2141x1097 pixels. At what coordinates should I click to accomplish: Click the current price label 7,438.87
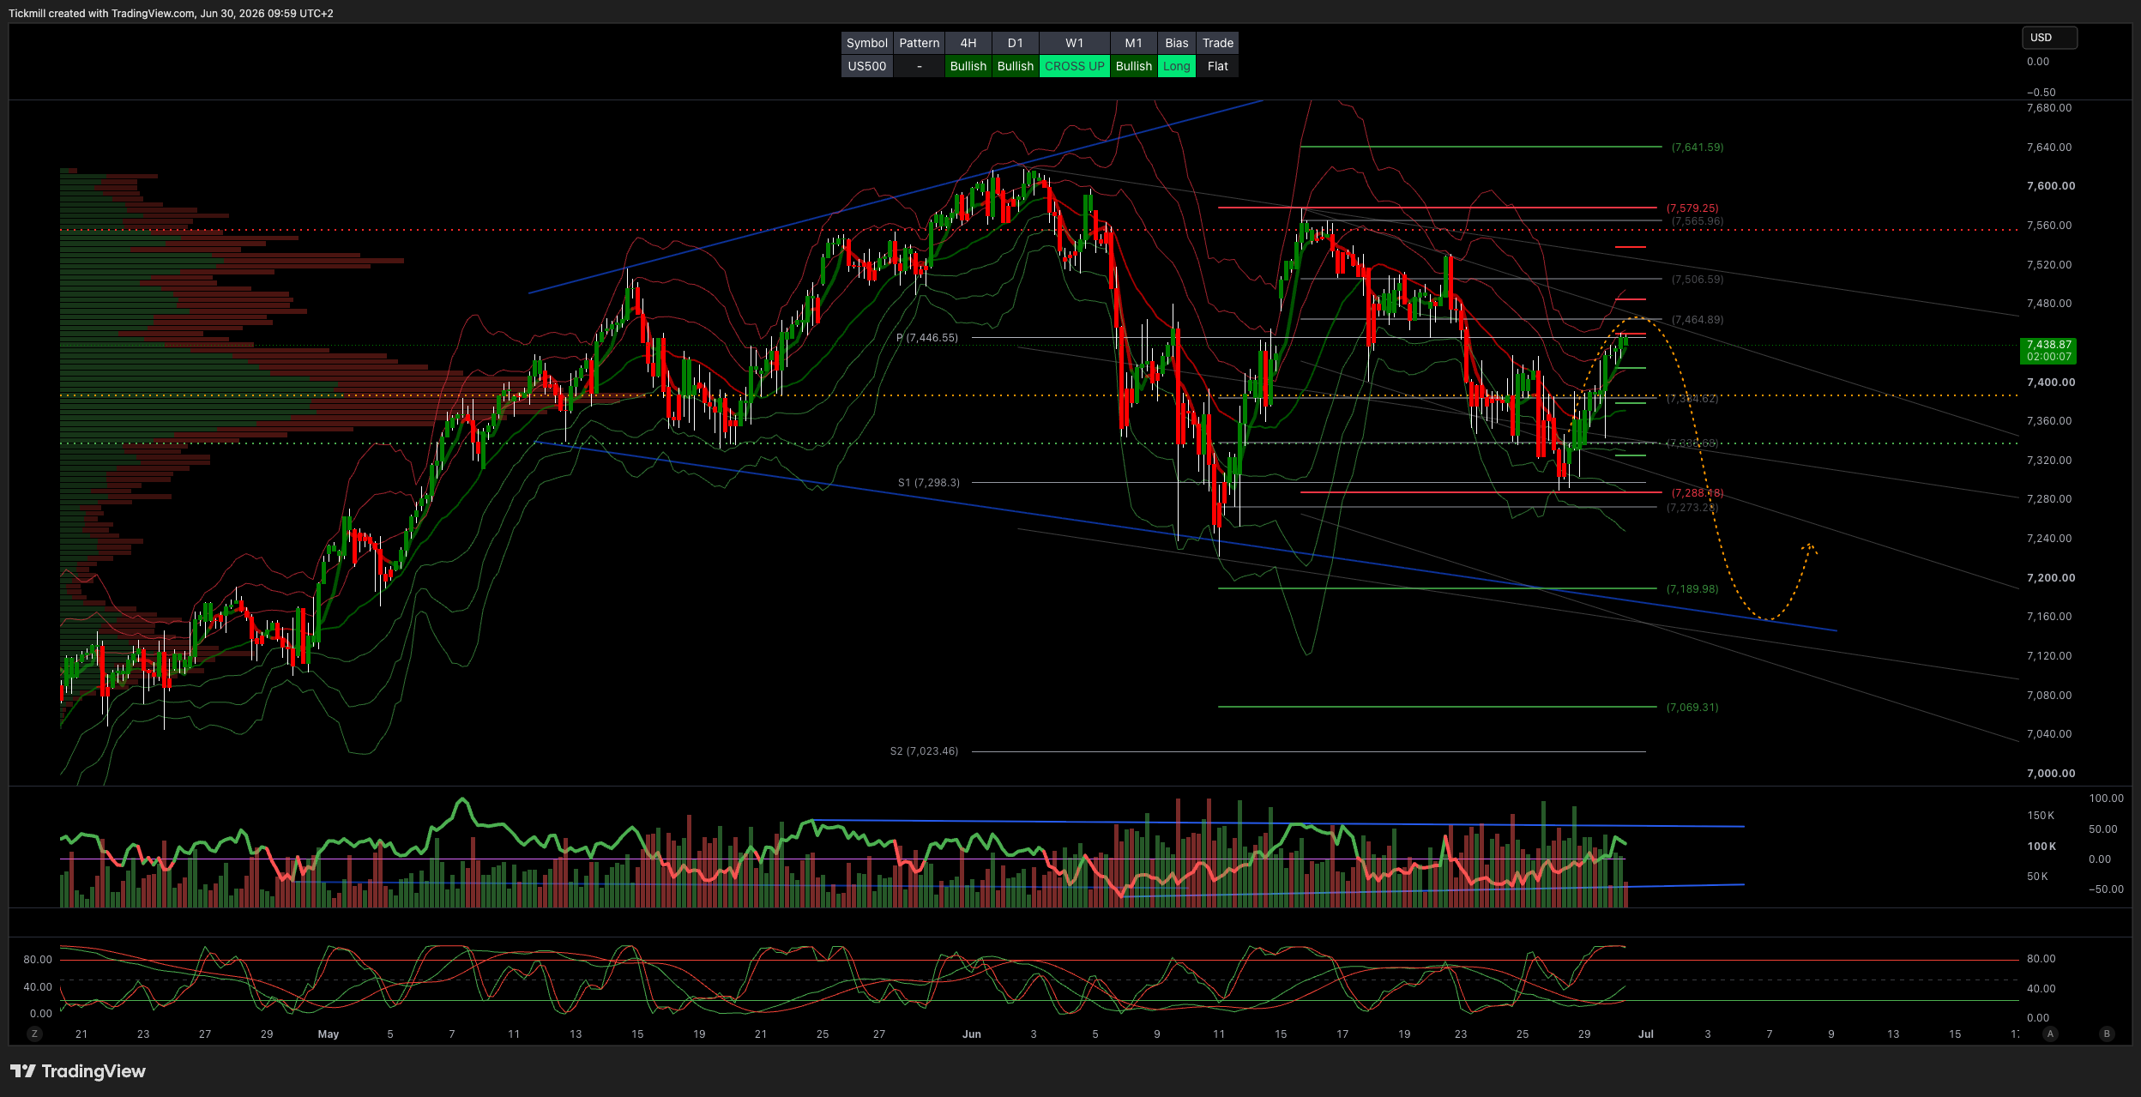pos(2048,351)
